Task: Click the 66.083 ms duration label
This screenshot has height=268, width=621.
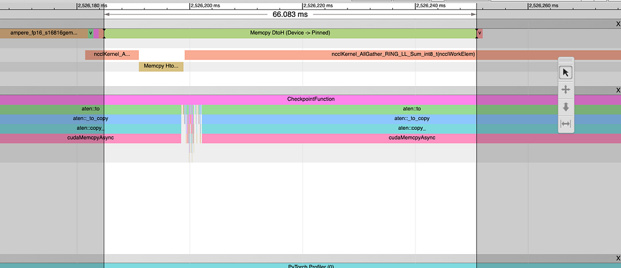Action: coord(290,15)
